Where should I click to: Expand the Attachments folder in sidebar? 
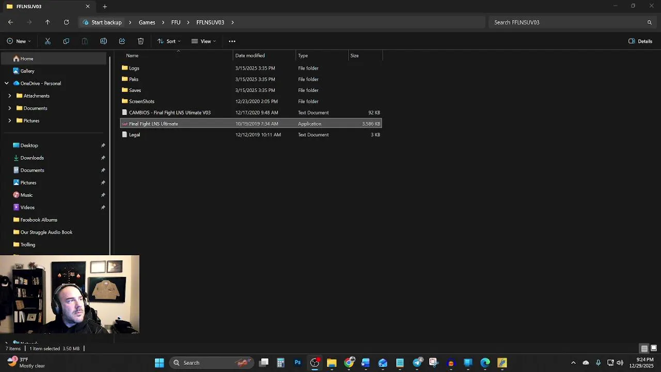click(x=9, y=96)
